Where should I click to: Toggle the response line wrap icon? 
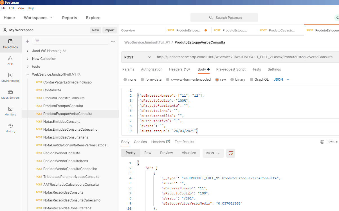coord(231,153)
